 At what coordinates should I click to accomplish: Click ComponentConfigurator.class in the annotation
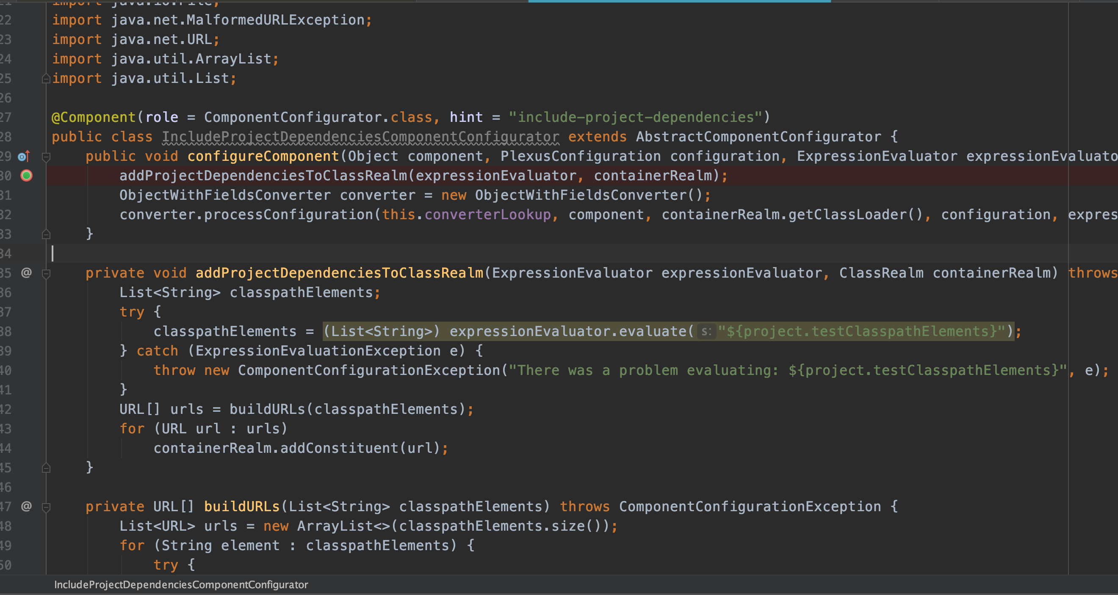coord(318,118)
